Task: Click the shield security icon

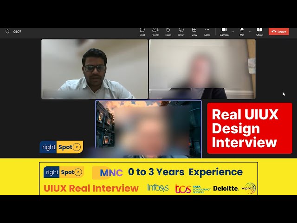Action: coord(7,32)
